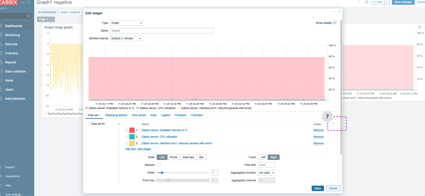
Task: Open the Refresh interval dropdown
Action: [x=126, y=38]
